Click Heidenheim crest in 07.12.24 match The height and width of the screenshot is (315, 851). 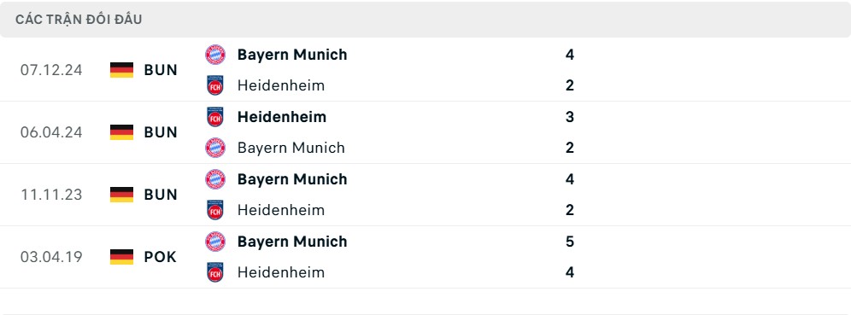[x=215, y=85]
